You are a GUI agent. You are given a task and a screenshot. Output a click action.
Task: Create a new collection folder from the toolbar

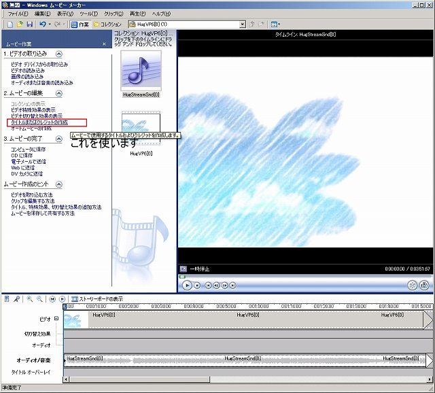click(261, 24)
